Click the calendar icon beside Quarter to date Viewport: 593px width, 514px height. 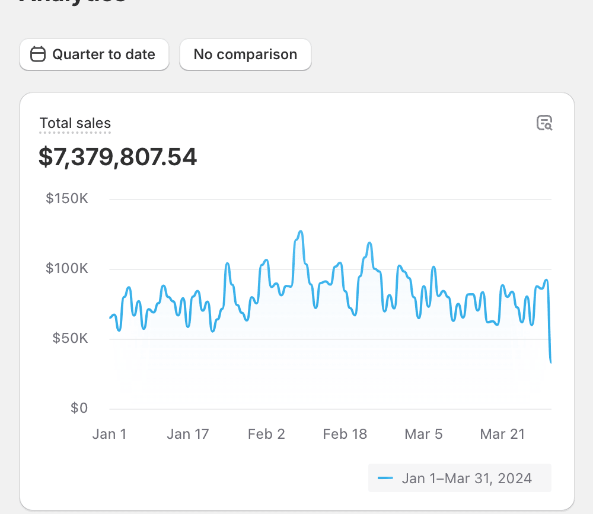38,54
